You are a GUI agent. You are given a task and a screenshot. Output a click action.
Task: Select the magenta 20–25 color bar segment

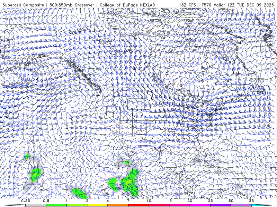point(200,205)
